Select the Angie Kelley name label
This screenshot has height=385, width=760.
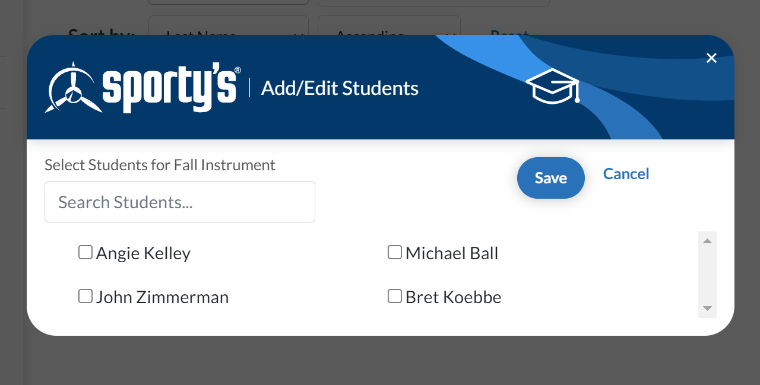[x=143, y=253]
